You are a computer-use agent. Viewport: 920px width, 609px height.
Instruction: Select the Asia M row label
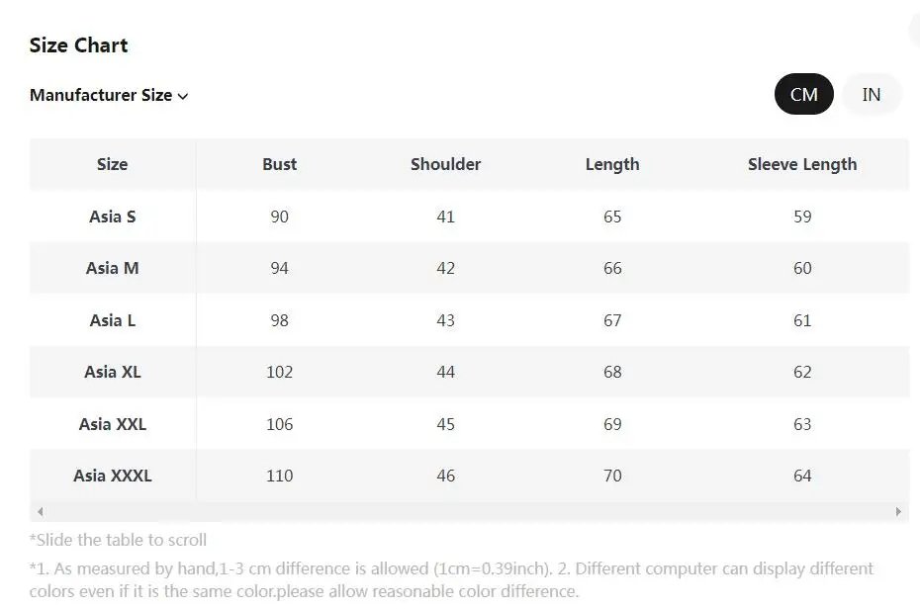coord(113,268)
